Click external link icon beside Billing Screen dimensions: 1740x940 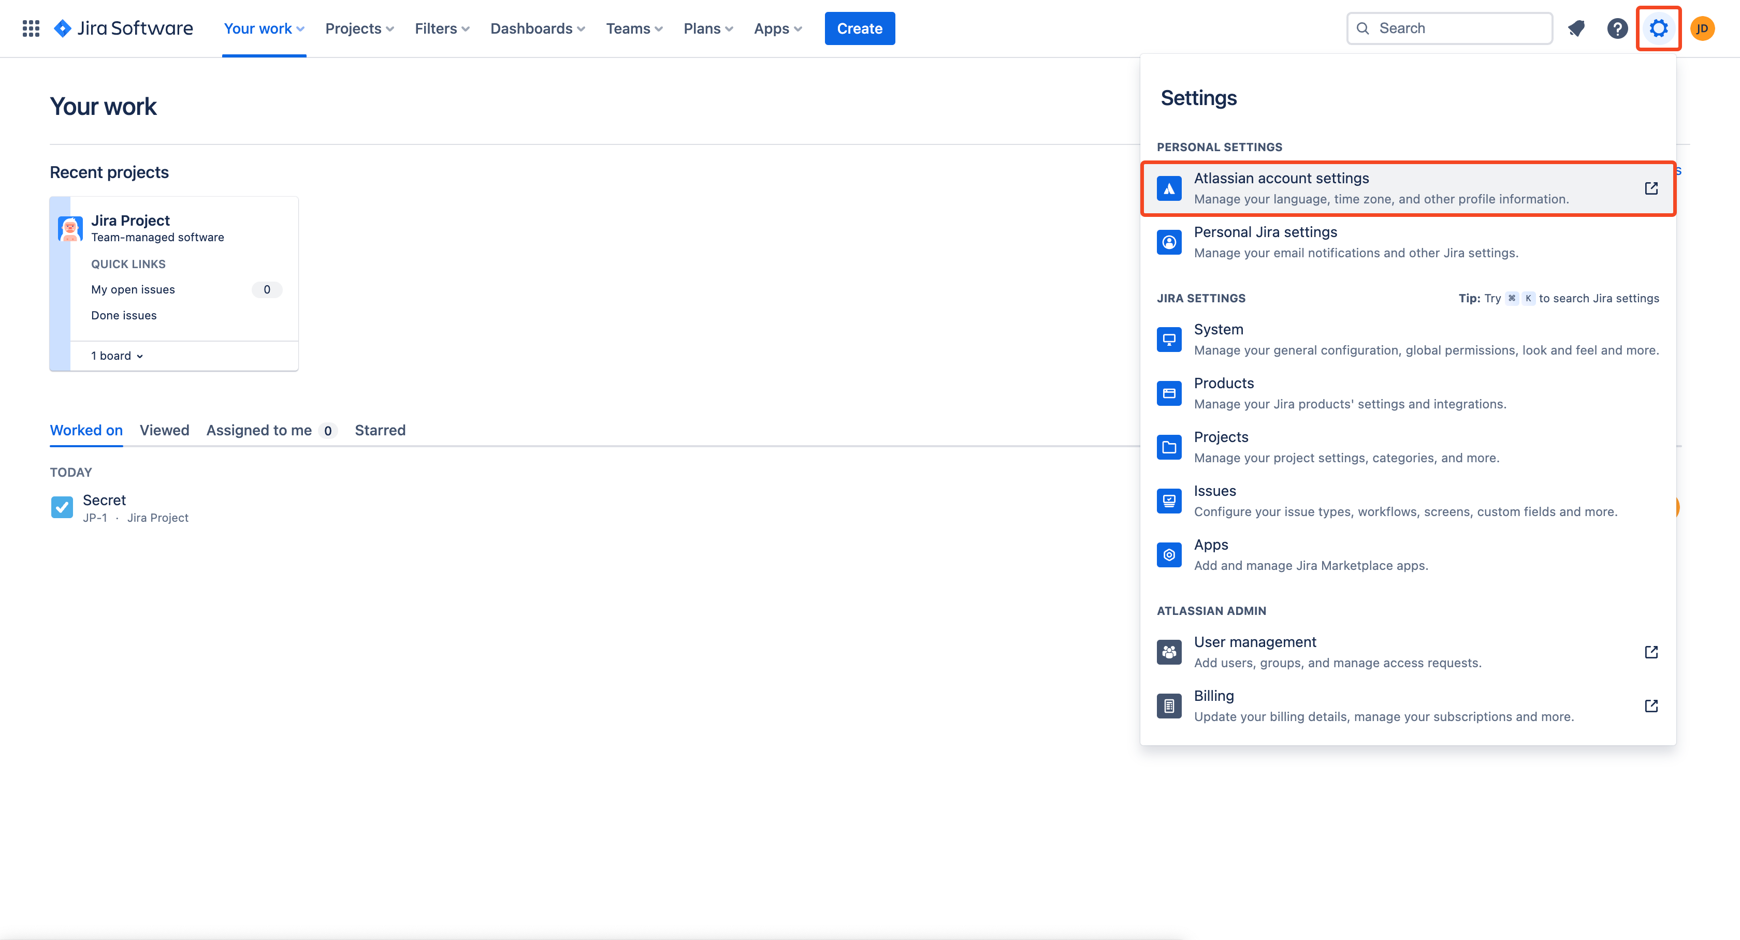tap(1651, 707)
